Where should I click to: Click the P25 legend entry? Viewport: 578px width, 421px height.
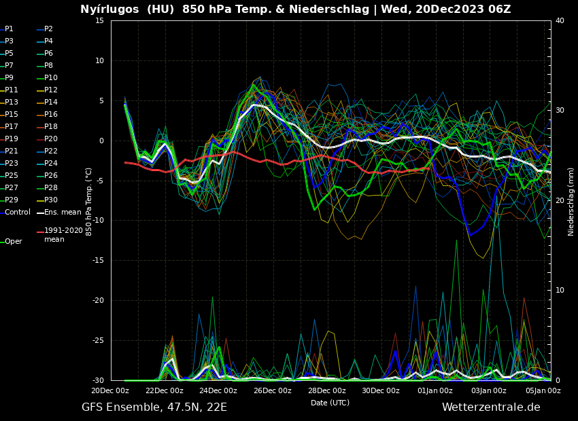11,176
